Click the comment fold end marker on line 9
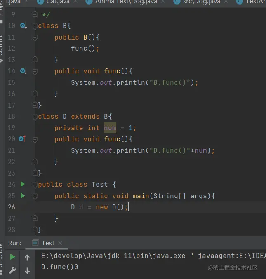 (35, 14)
